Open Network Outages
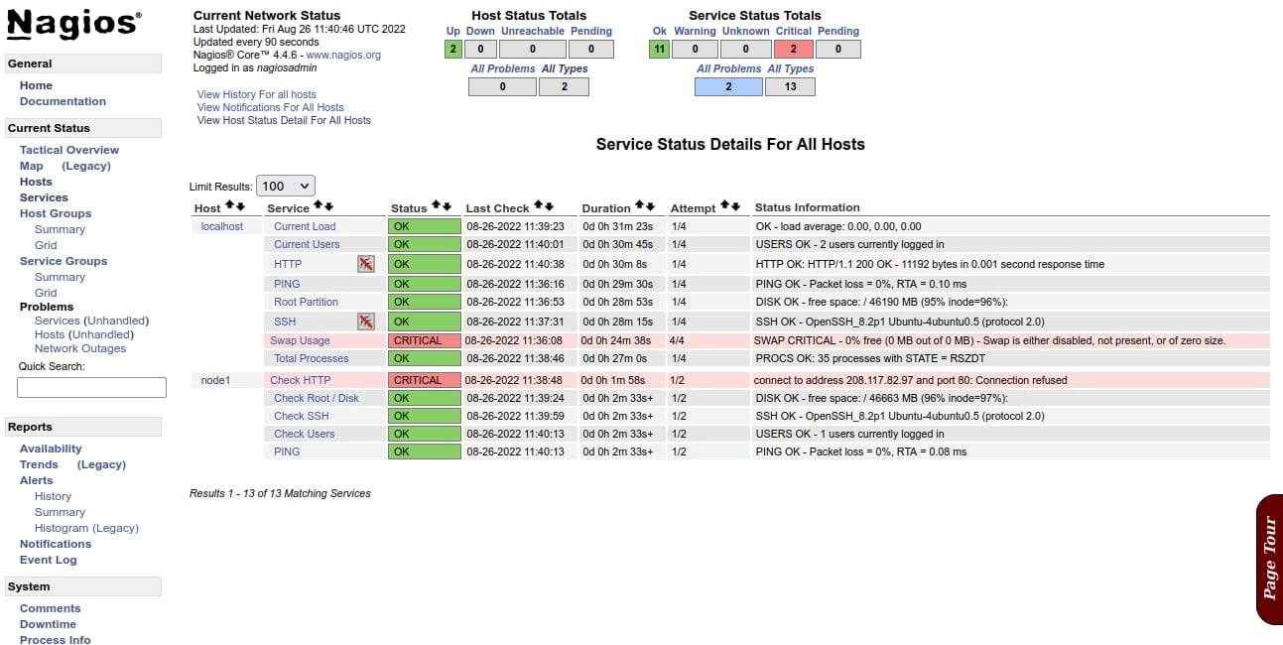Viewport: 1283px width, 645px height. coord(80,348)
